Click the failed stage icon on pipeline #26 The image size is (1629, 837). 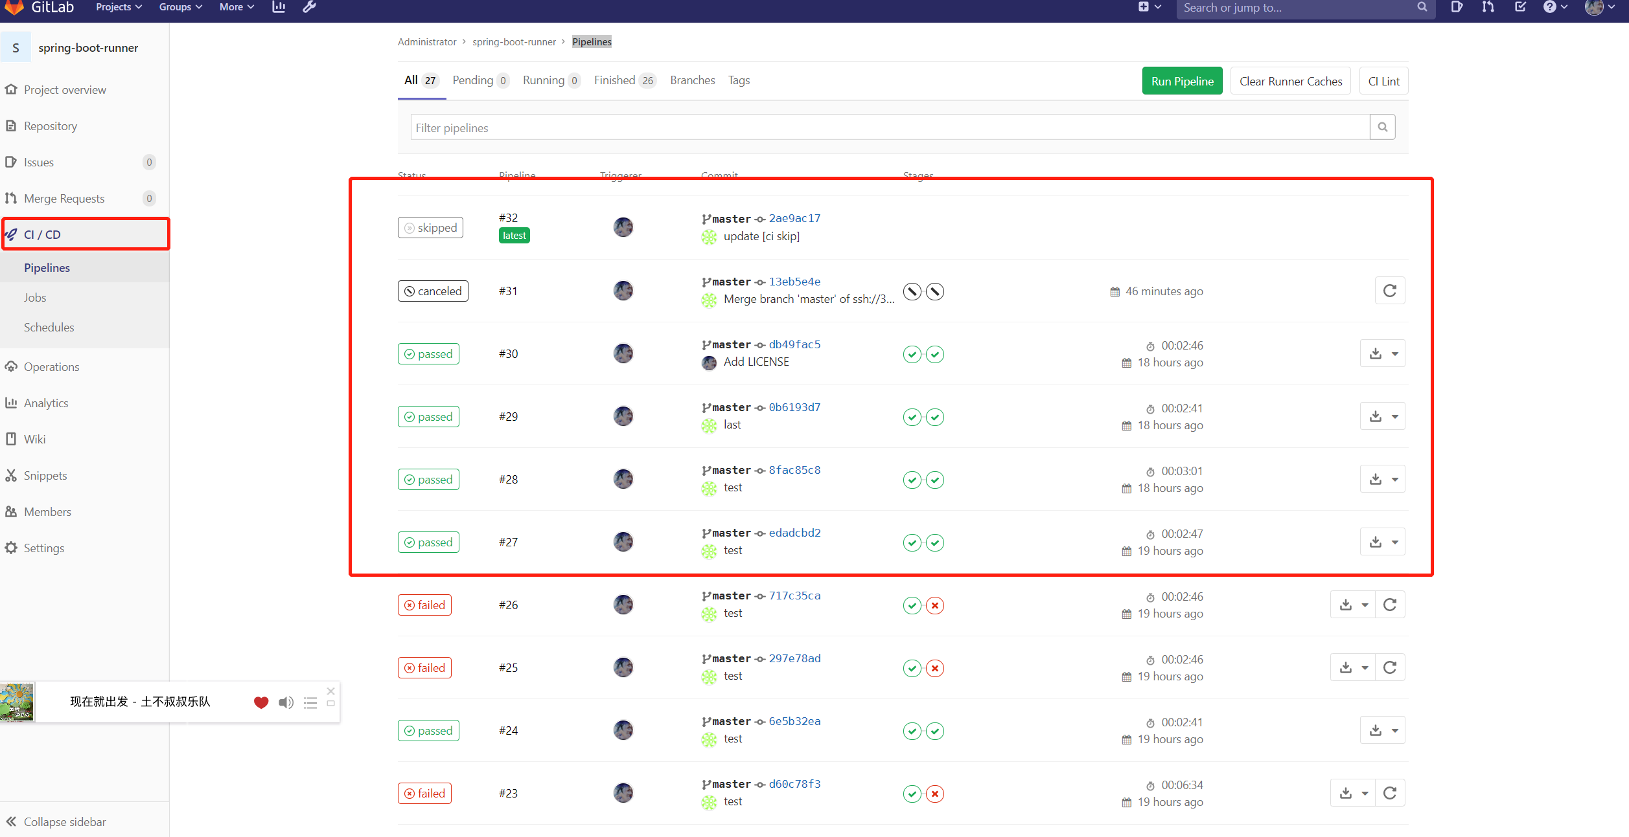[x=934, y=605]
